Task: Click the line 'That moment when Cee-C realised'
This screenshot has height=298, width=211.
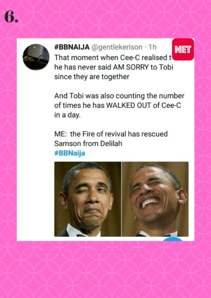Action: pos(113,58)
